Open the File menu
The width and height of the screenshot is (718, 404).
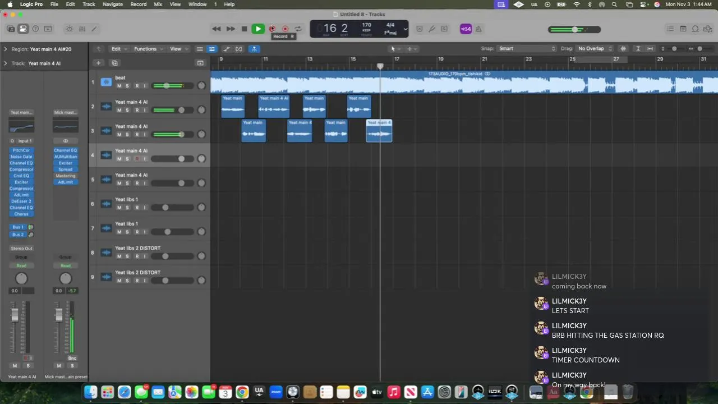pos(54,4)
